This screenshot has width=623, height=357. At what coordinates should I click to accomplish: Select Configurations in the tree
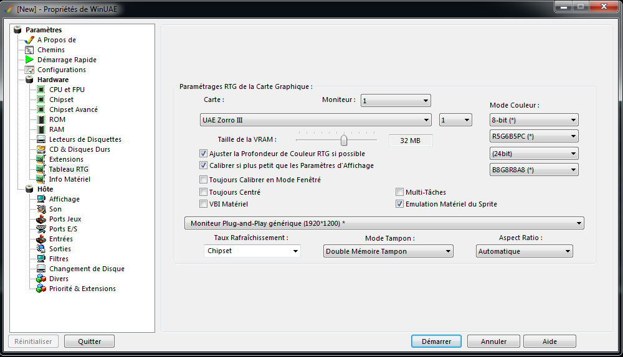point(62,70)
